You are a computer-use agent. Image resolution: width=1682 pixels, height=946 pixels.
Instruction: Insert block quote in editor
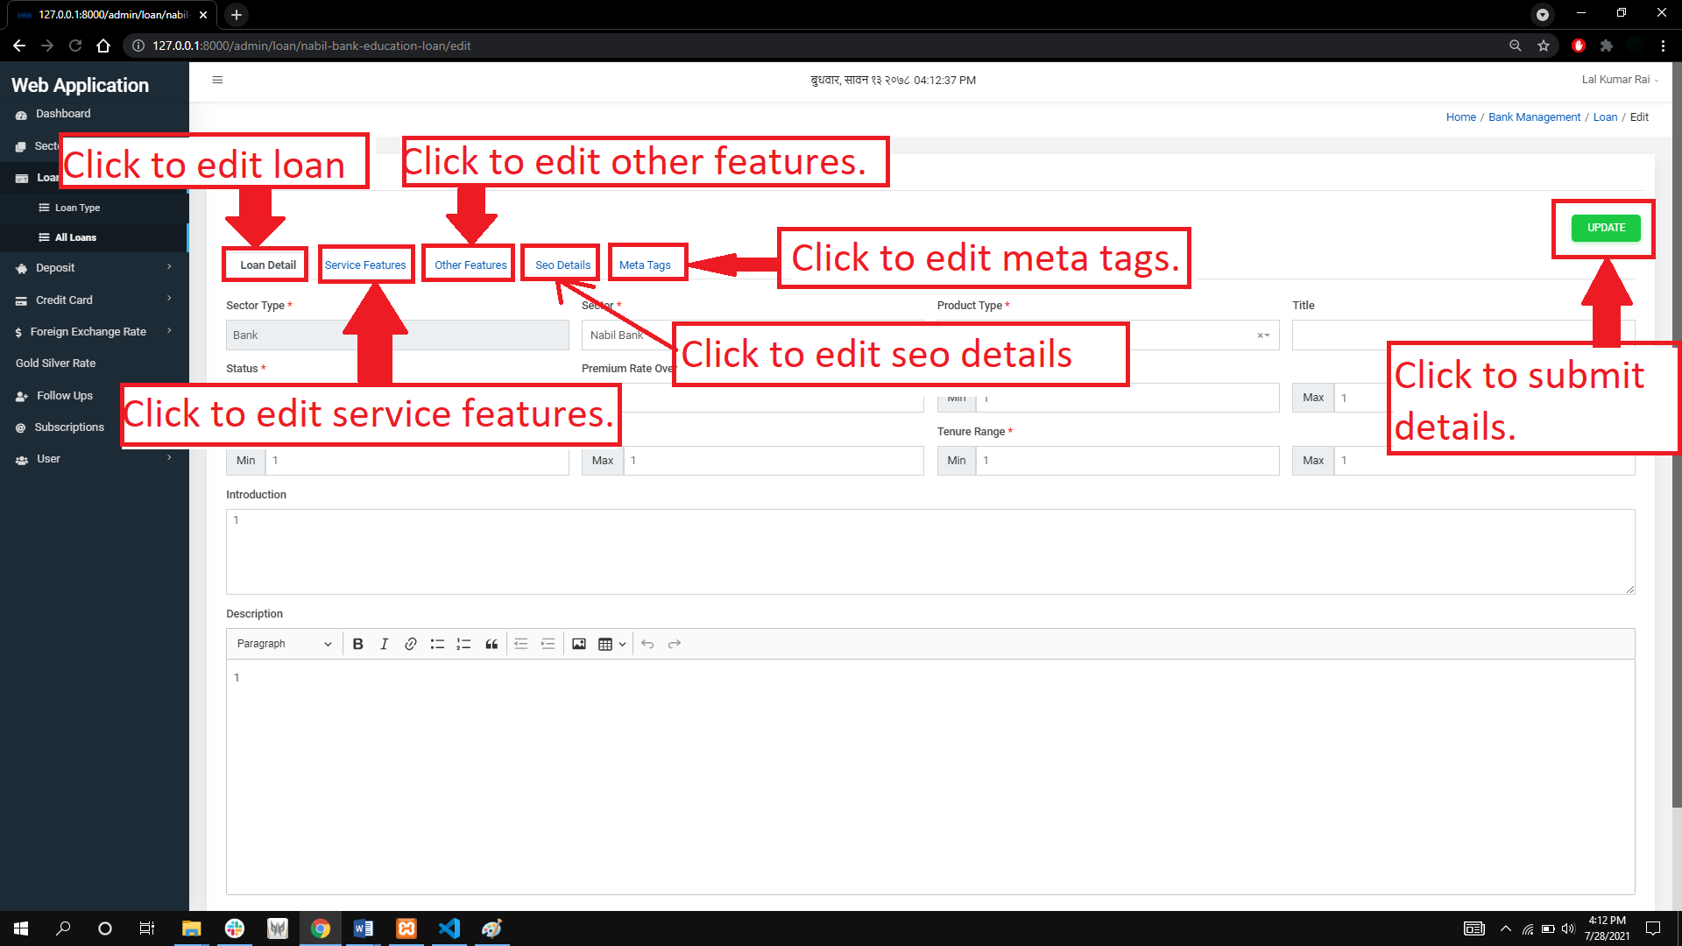(x=491, y=644)
